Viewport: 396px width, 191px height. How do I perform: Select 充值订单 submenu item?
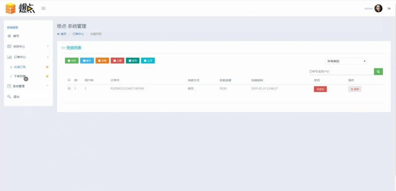coord(20,67)
